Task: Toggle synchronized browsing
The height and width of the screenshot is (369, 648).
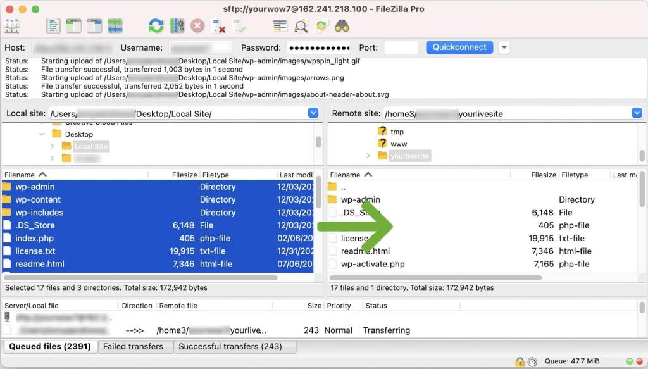Action: coord(321,26)
